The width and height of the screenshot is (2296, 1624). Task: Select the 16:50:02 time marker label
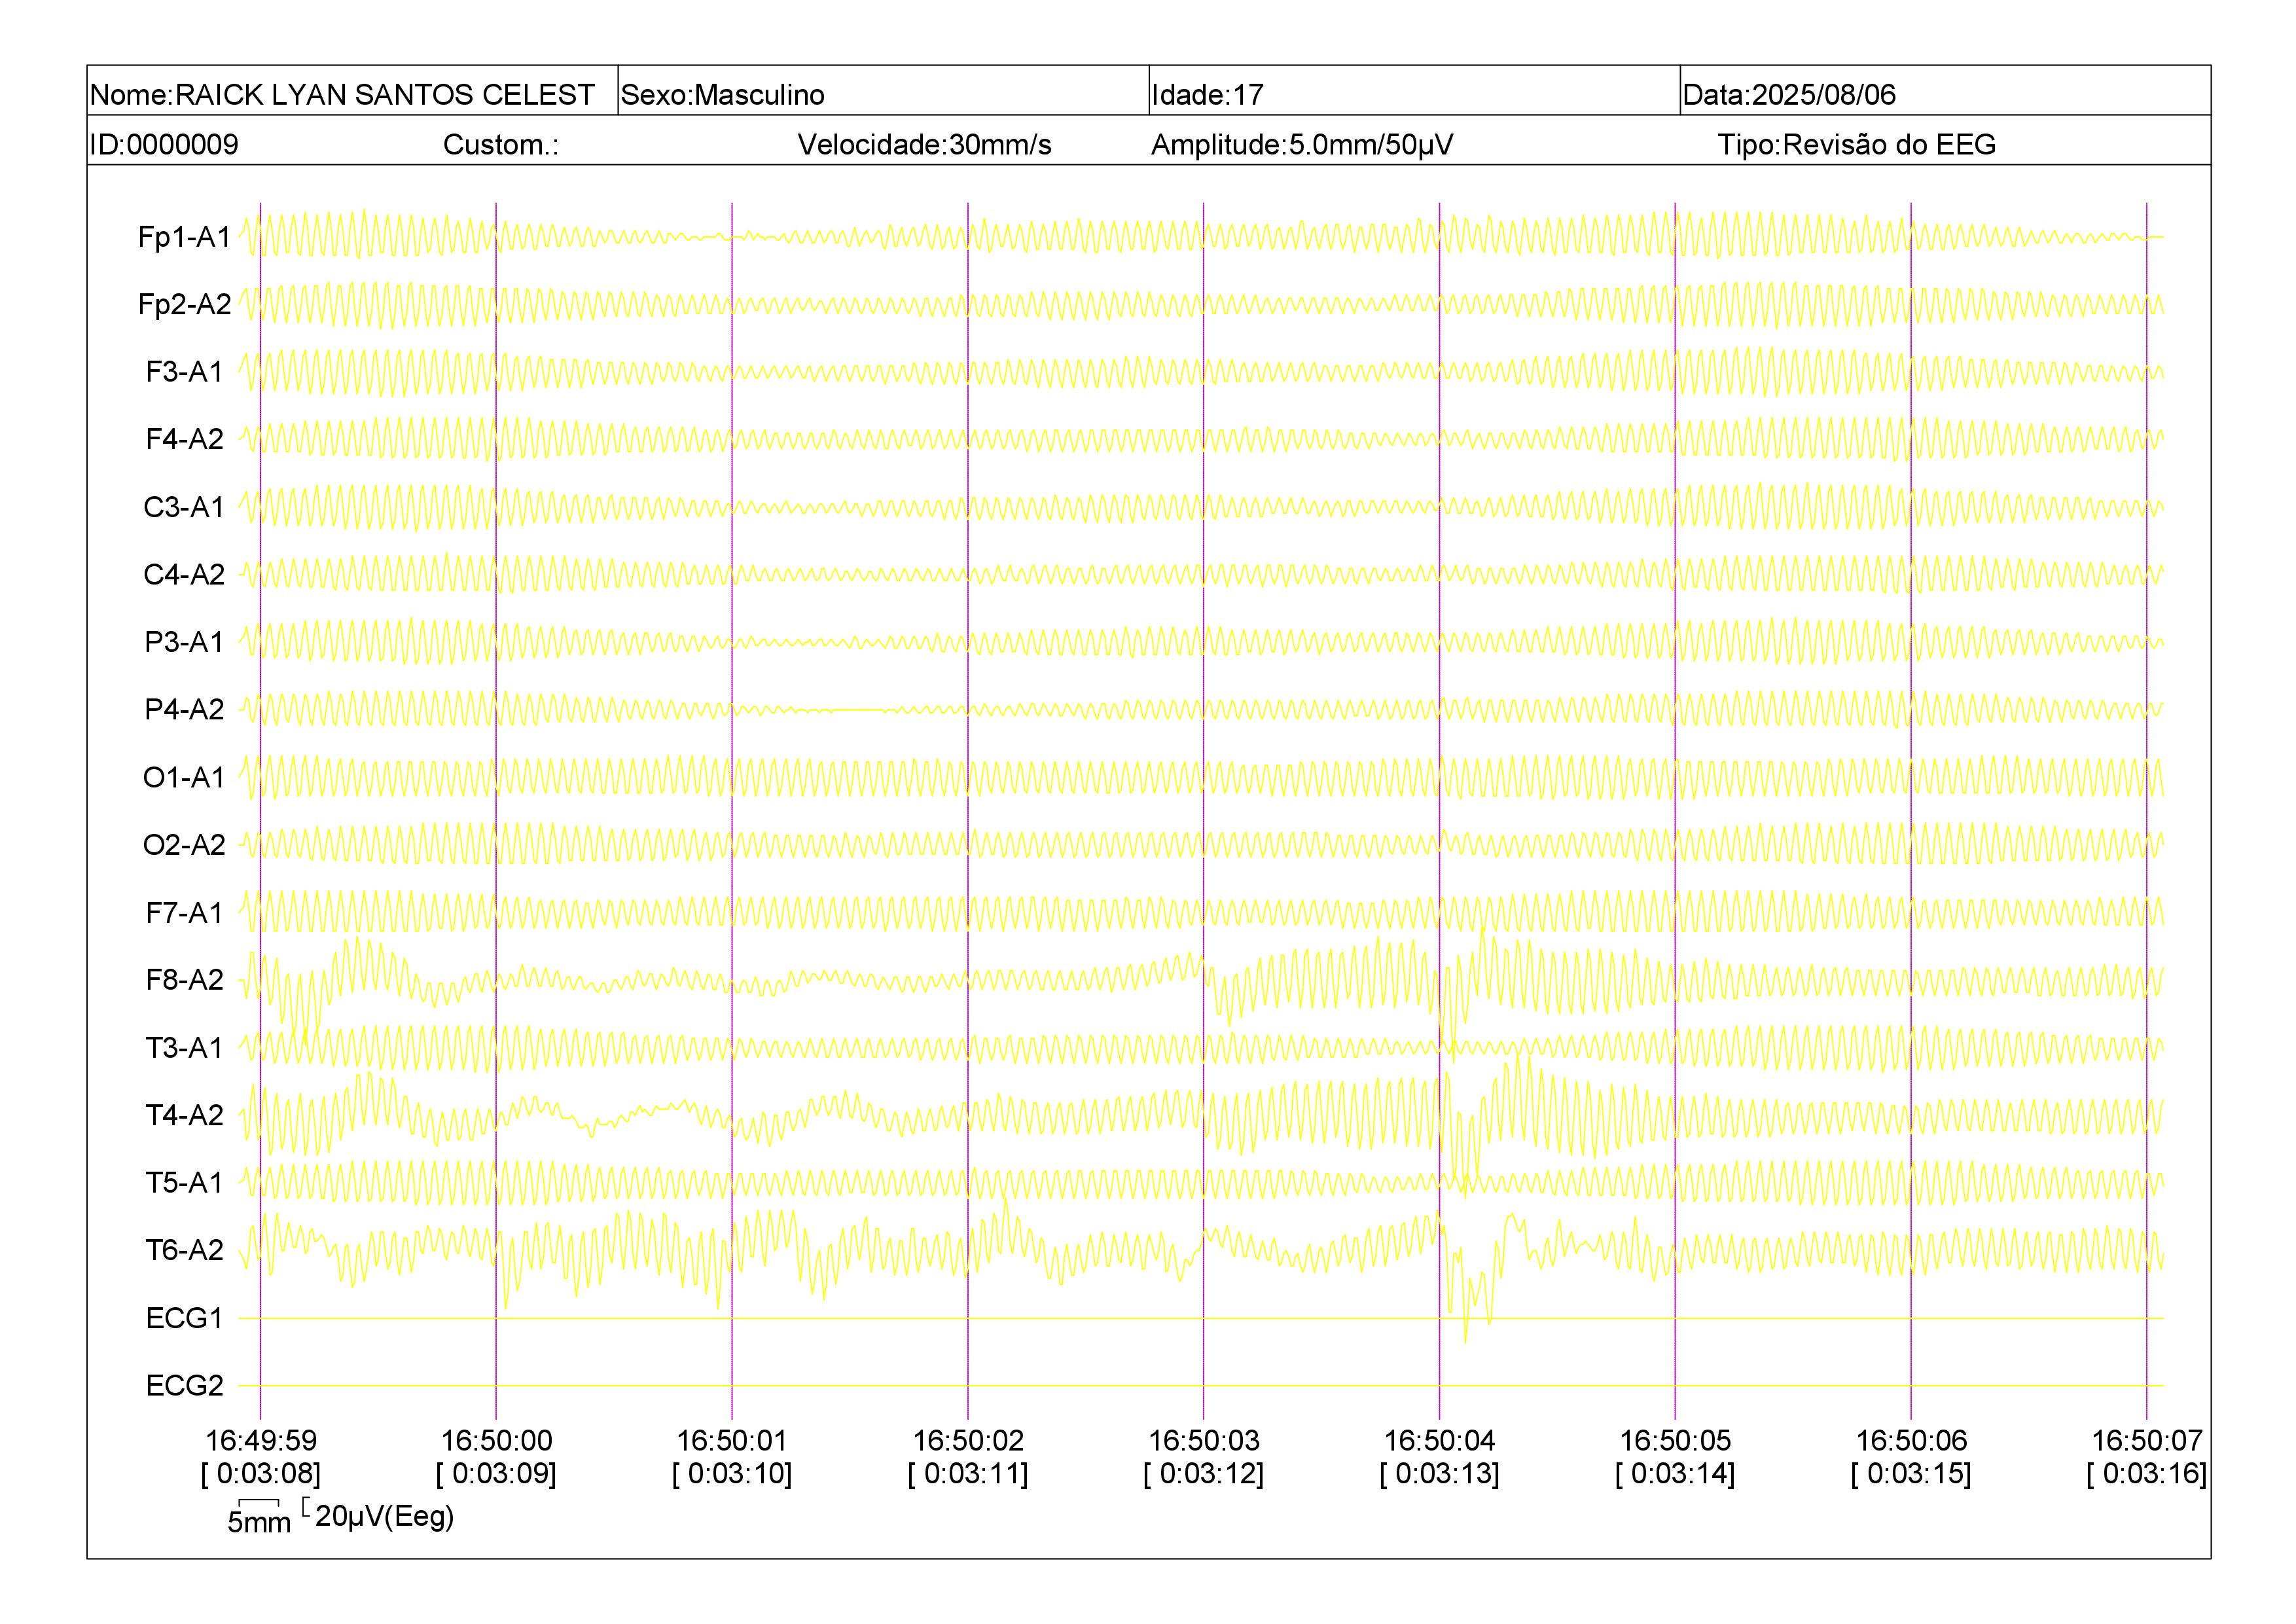tap(968, 1441)
